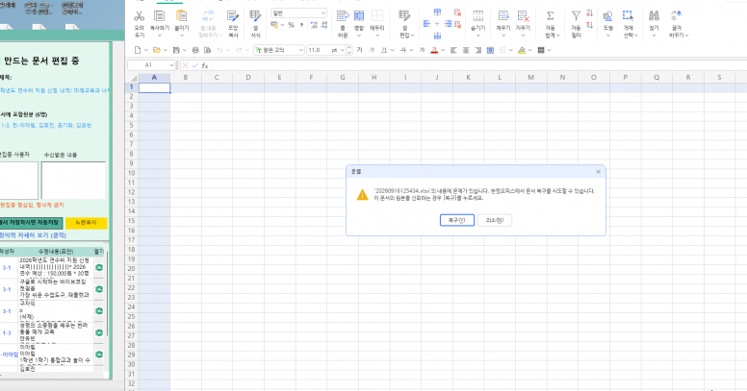
Task: Click the 자동 합계 sigma icon
Action: pyautogui.click(x=551, y=16)
